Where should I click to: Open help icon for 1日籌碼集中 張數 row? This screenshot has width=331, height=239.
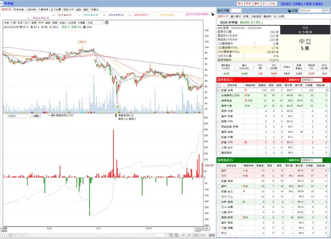point(254,44)
